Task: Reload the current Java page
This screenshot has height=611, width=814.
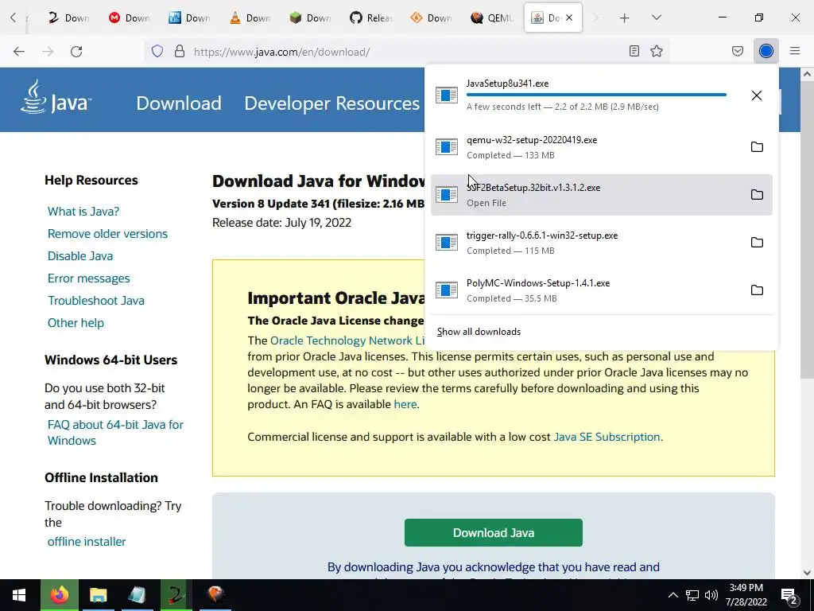Action: tap(76, 52)
